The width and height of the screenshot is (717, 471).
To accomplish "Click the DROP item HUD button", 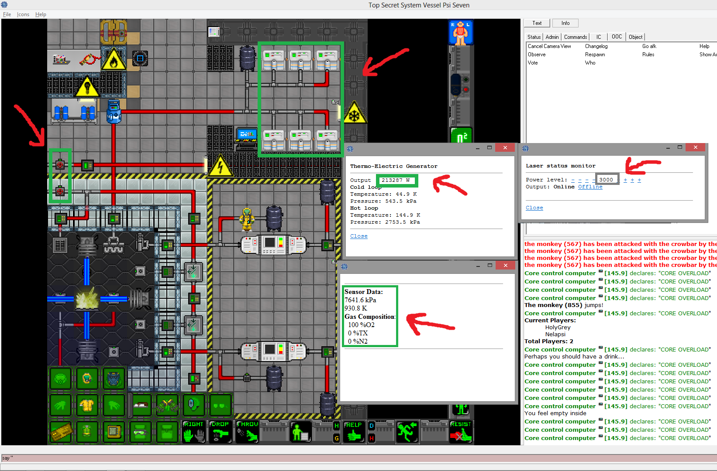I will pos(220,431).
